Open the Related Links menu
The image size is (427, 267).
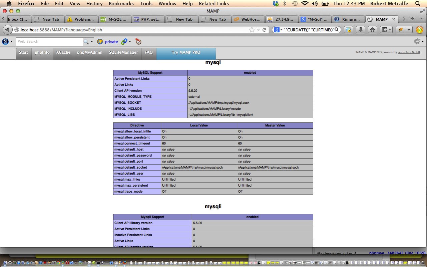click(x=214, y=4)
